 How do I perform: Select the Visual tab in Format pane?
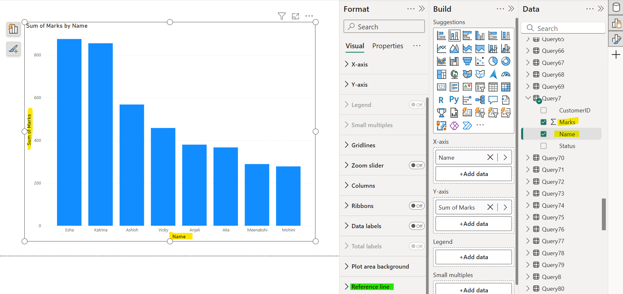[355, 46]
